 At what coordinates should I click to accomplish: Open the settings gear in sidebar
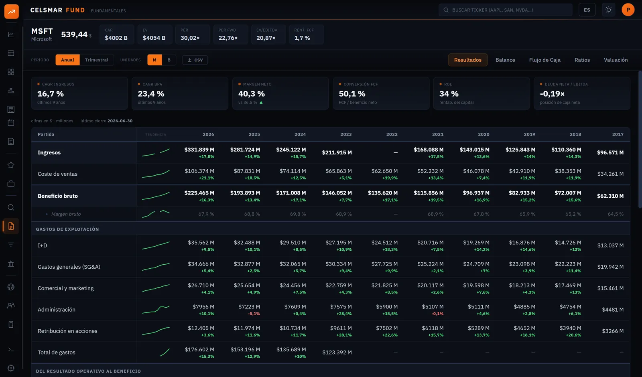[11, 368]
